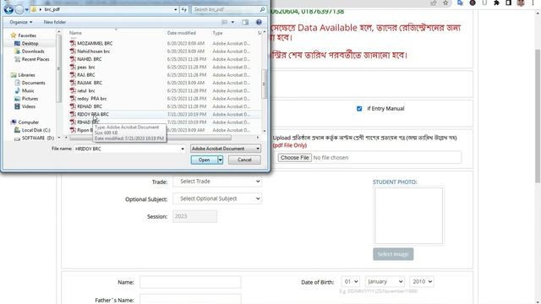Click the change view icon in the dialog toolbar
The height and width of the screenshot is (304, 541).
pos(225,22)
